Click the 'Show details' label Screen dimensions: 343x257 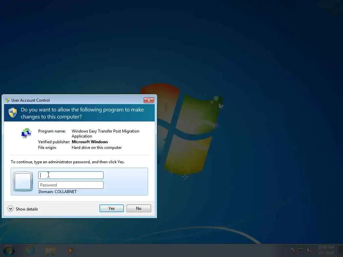(27, 209)
